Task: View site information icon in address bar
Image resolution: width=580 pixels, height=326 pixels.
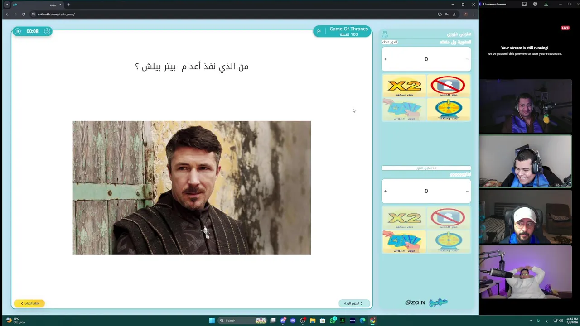Action: coord(34,14)
